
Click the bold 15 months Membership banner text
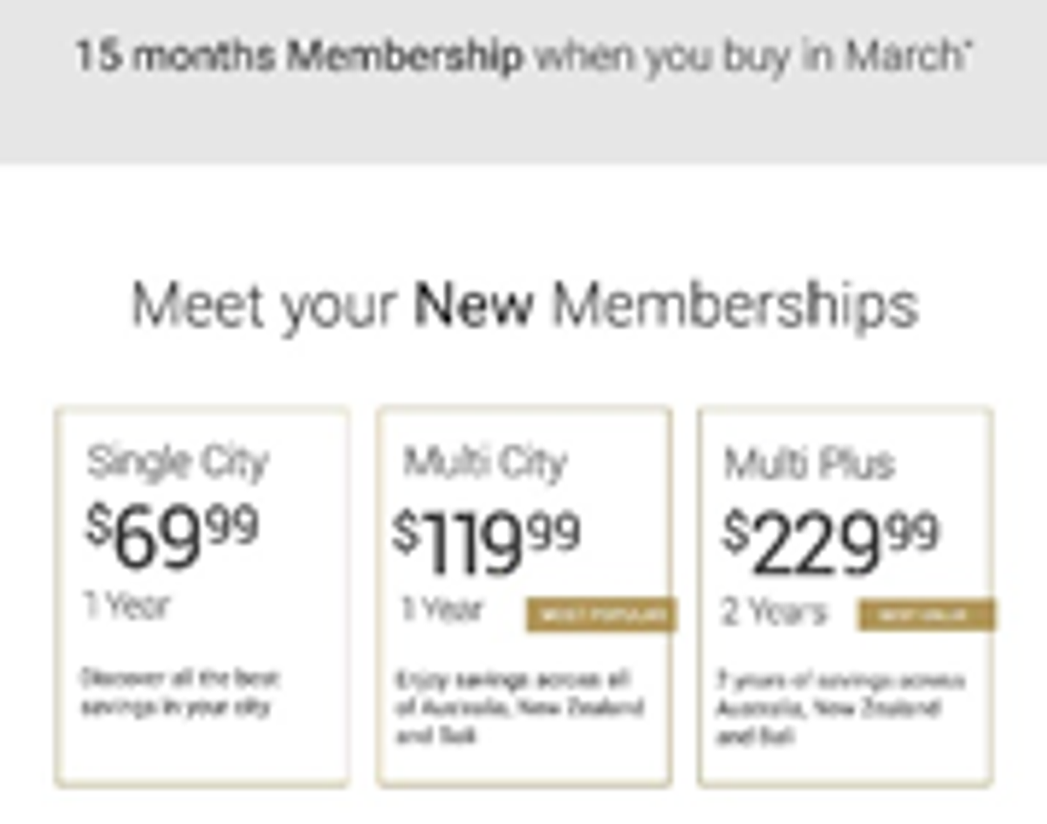tap(298, 58)
